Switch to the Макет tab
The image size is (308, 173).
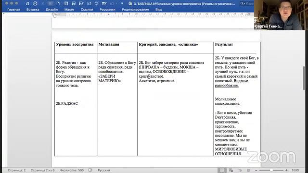(69, 10)
